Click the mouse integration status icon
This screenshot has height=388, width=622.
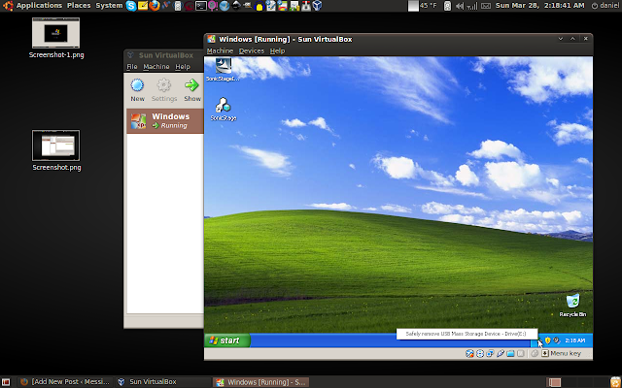(535, 353)
